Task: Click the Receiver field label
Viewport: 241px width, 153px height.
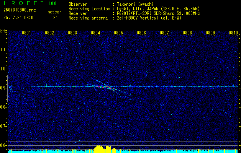Action: click(x=78, y=13)
